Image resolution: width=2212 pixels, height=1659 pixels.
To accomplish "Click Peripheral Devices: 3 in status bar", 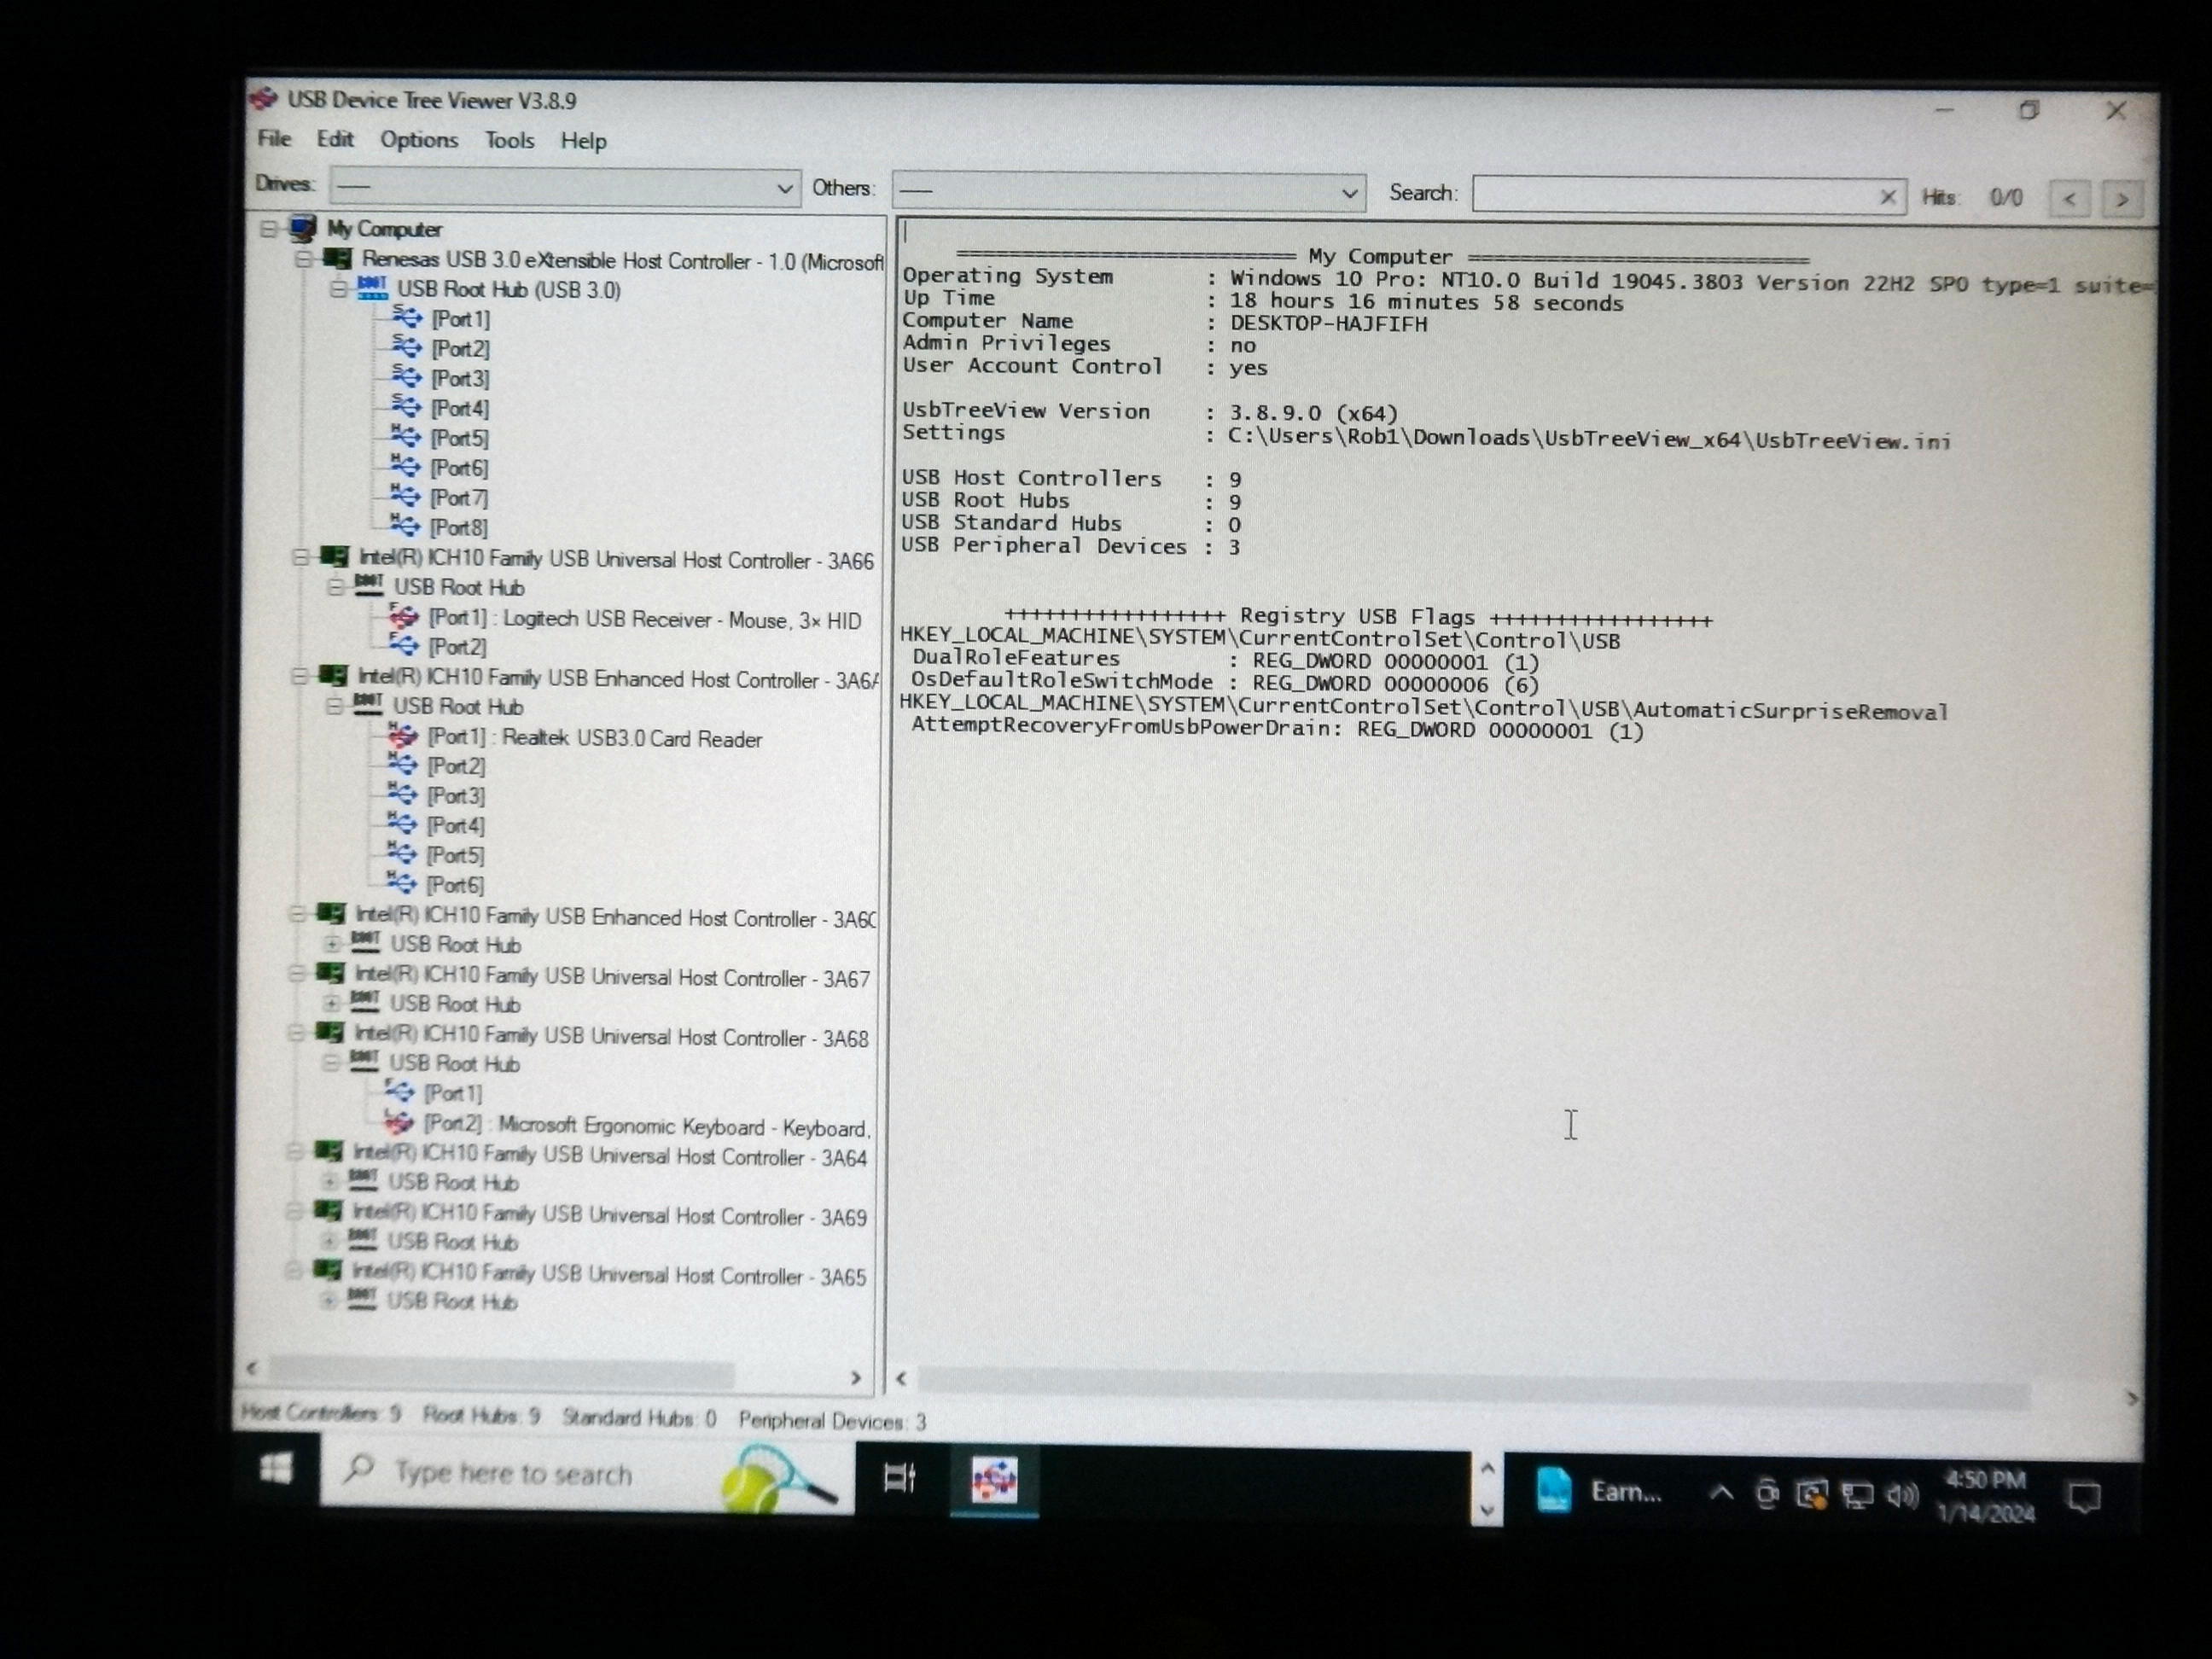I will [832, 1421].
